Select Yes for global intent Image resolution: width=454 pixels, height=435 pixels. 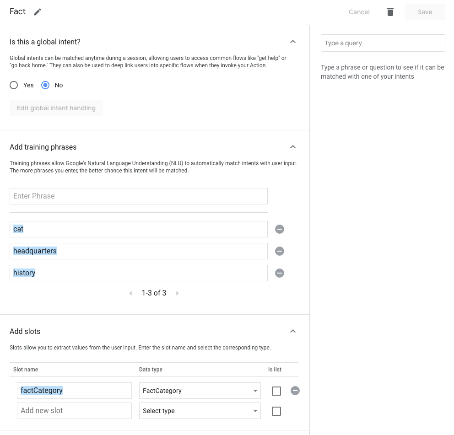click(x=14, y=85)
